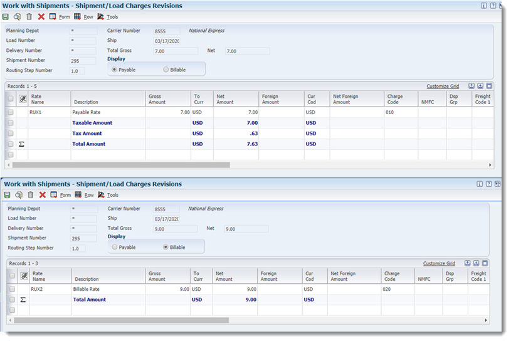
Task: Click lower grid page-down arrow icon
Action: click(x=477, y=263)
